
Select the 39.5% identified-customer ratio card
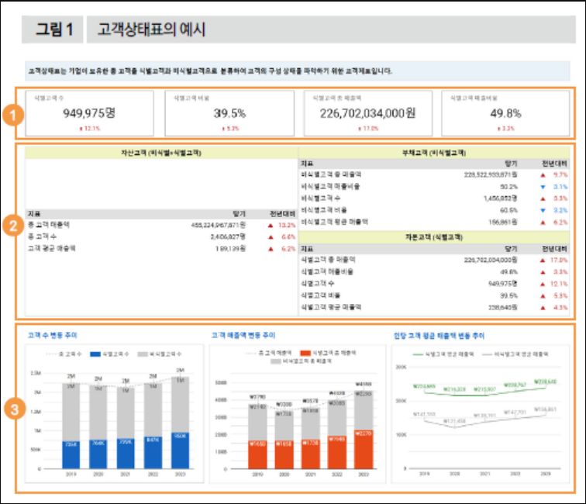[229, 114]
